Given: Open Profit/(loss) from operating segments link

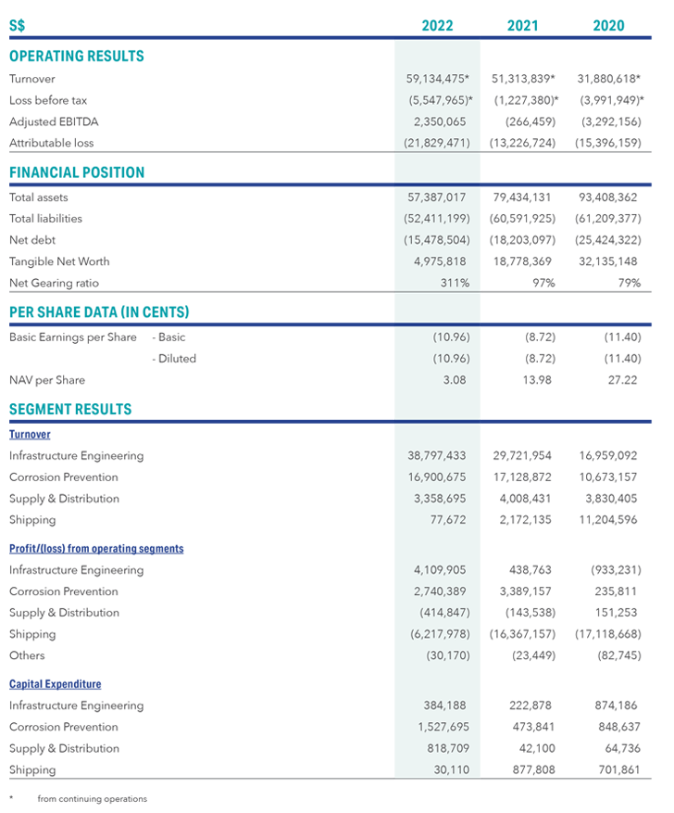Looking at the screenshot, I should (x=96, y=549).
